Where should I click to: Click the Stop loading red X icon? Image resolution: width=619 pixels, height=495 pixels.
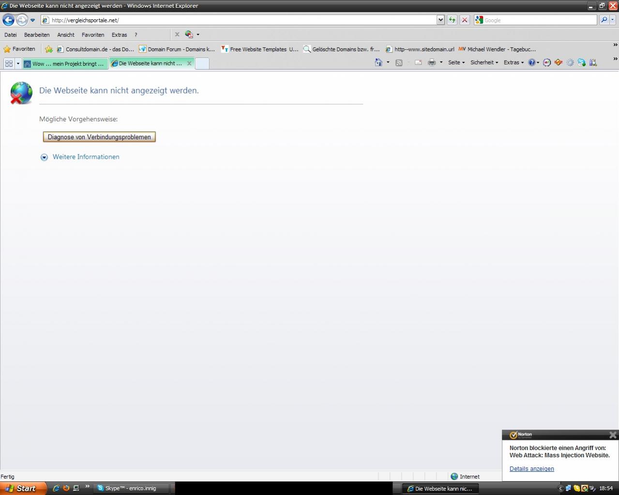point(465,20)
